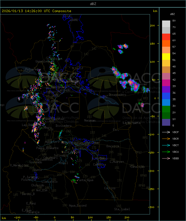Click the Nacunan map label

tap(90, 120)
